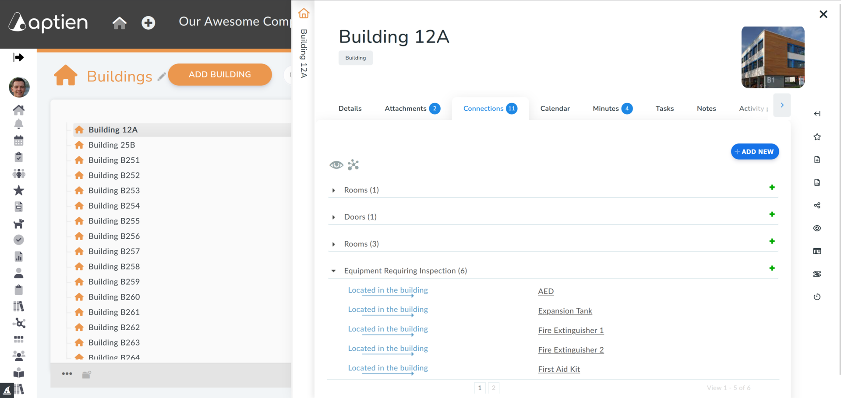Click the bell notifications icon in sidebar
This screenshot has height=398, width=841.
pos(18,124)
